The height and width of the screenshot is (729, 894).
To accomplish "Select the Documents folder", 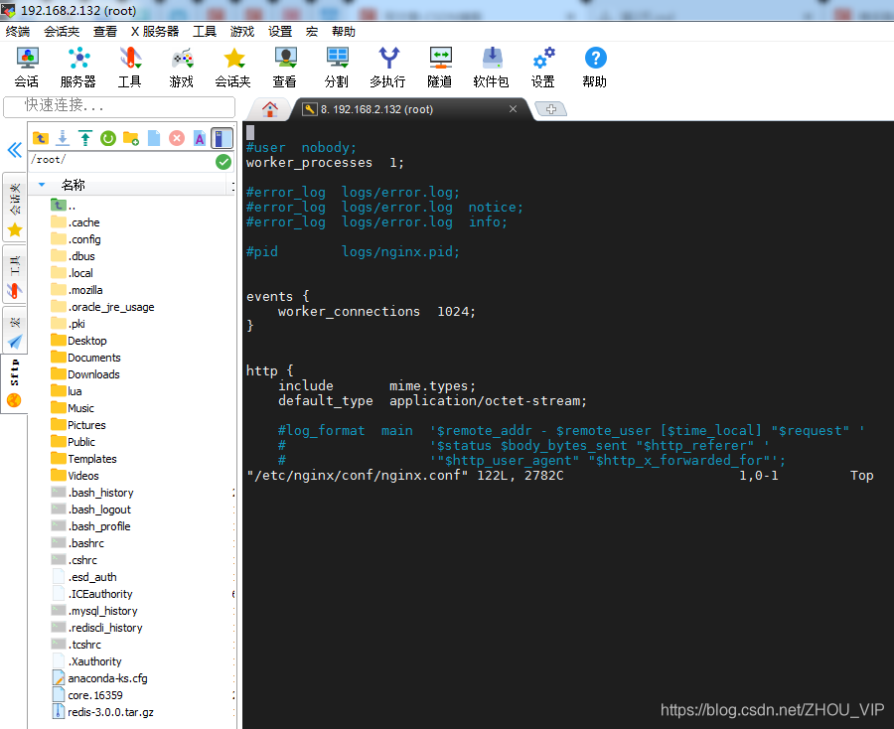I will [86, 358].
